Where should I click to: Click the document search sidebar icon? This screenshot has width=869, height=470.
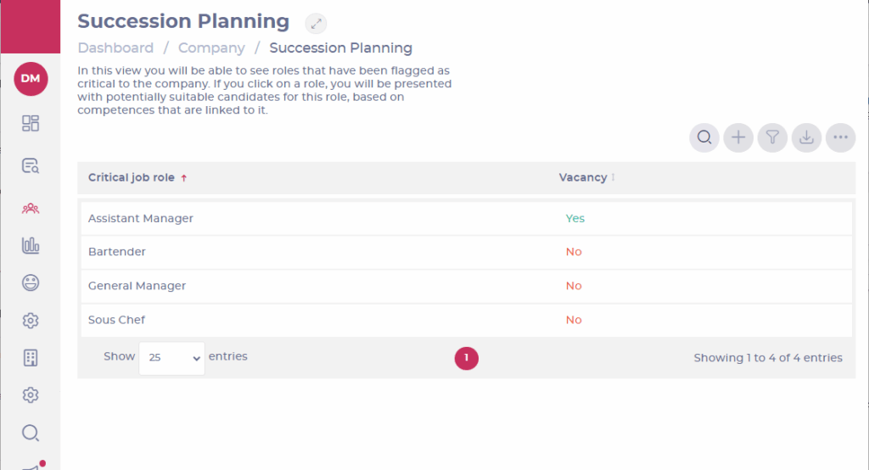31,166
